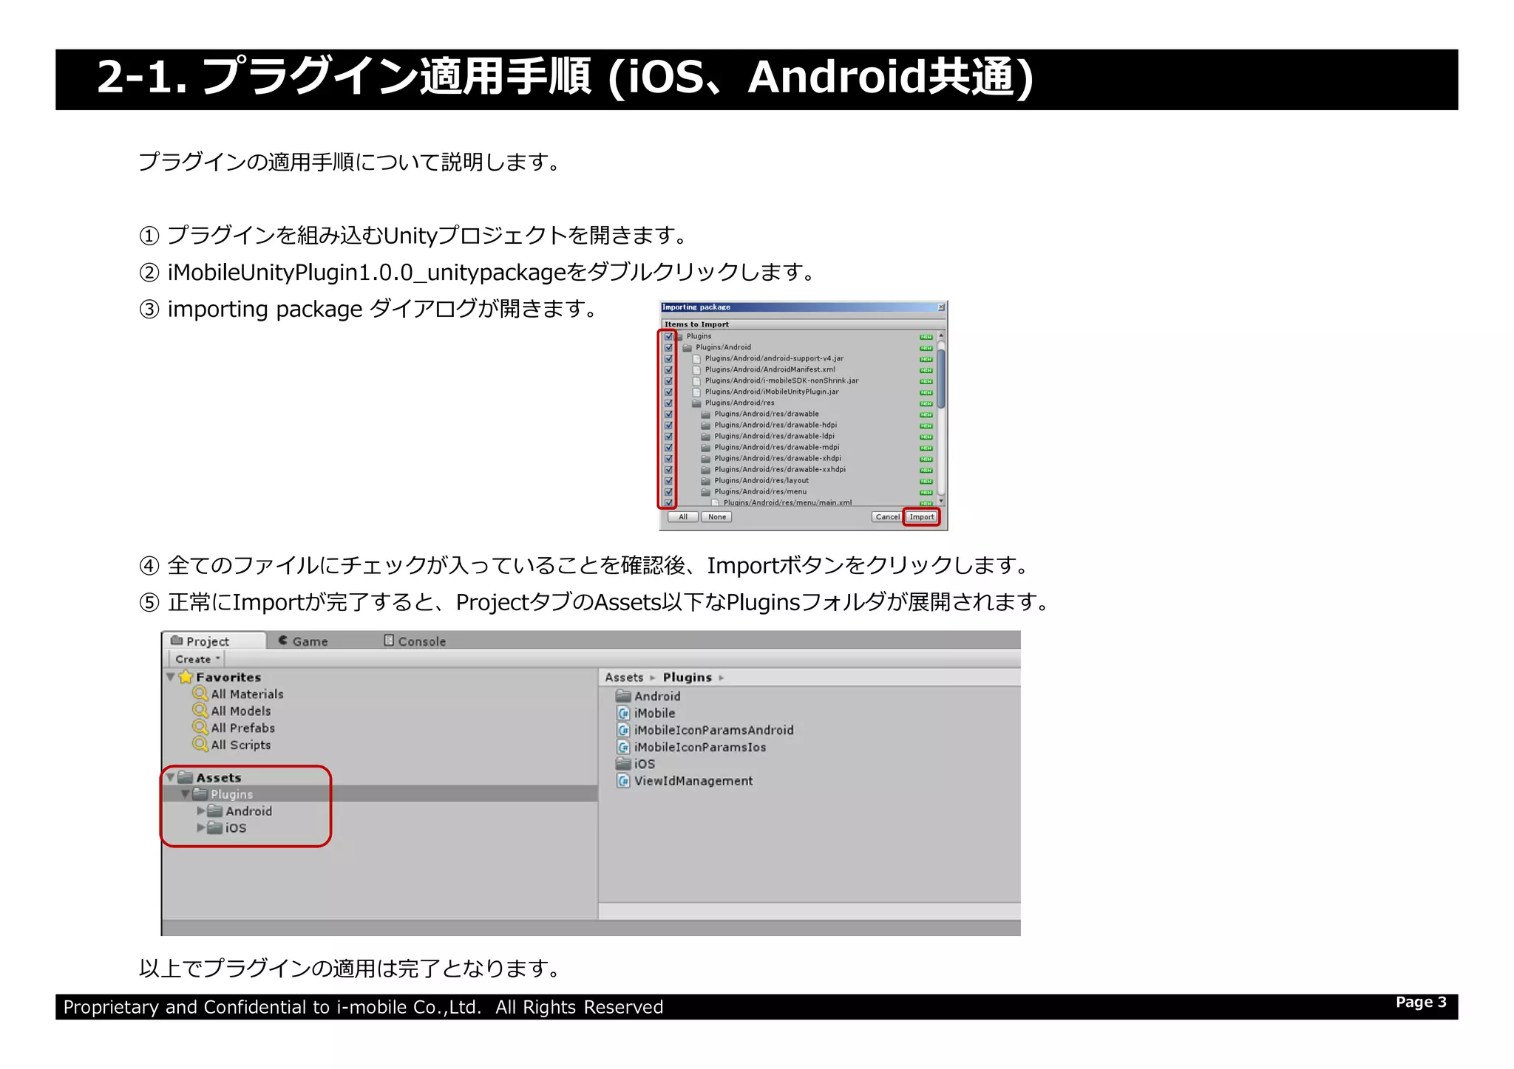Click the drawable-mdpi folder icon in import list
This screenshot has height=1069, width=1514.
tap(706, 448)
